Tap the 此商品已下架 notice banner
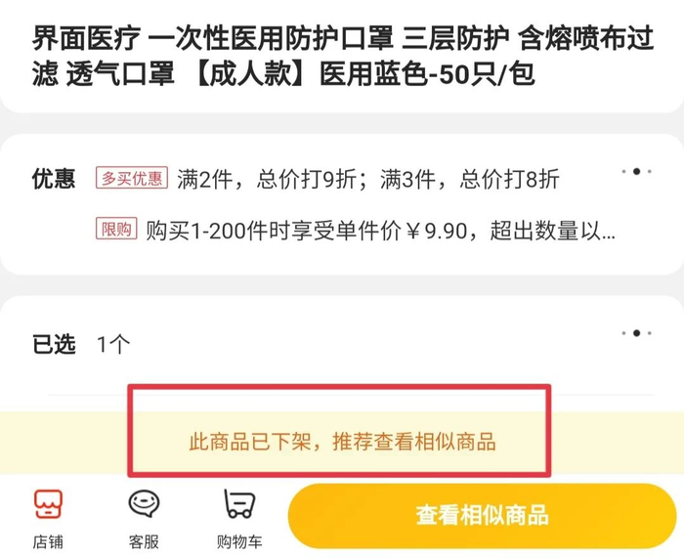This screenshot has width=684, height=558. [342, 442]
